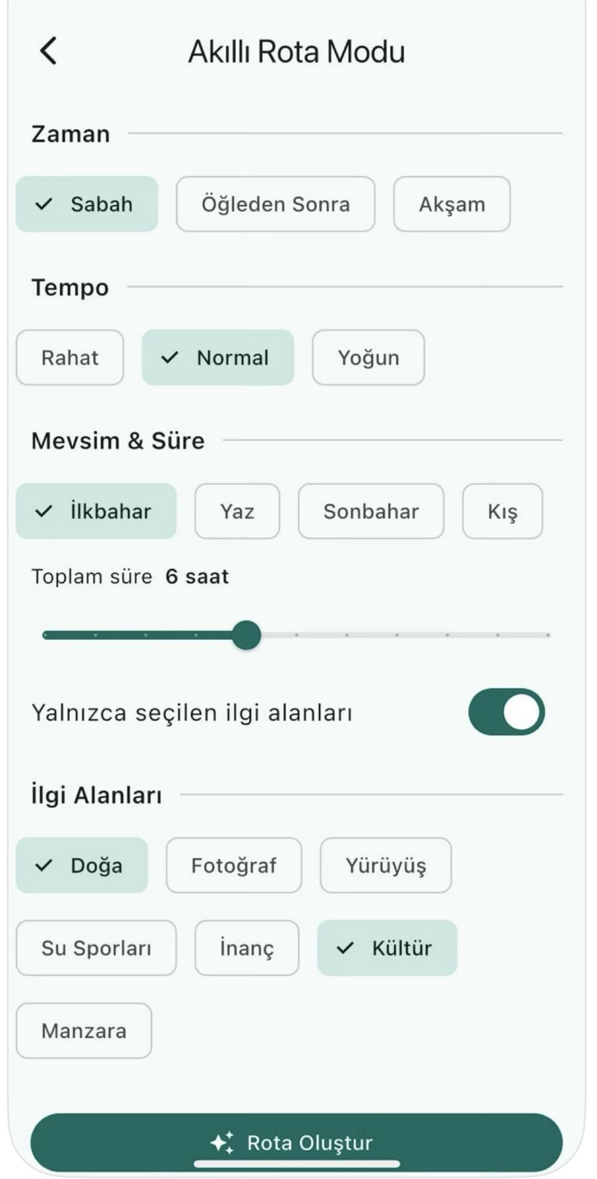The height and width of the screenshot is (1179, 597).
Task: Deselect the Sabah time chip
Action: [87, 204]
